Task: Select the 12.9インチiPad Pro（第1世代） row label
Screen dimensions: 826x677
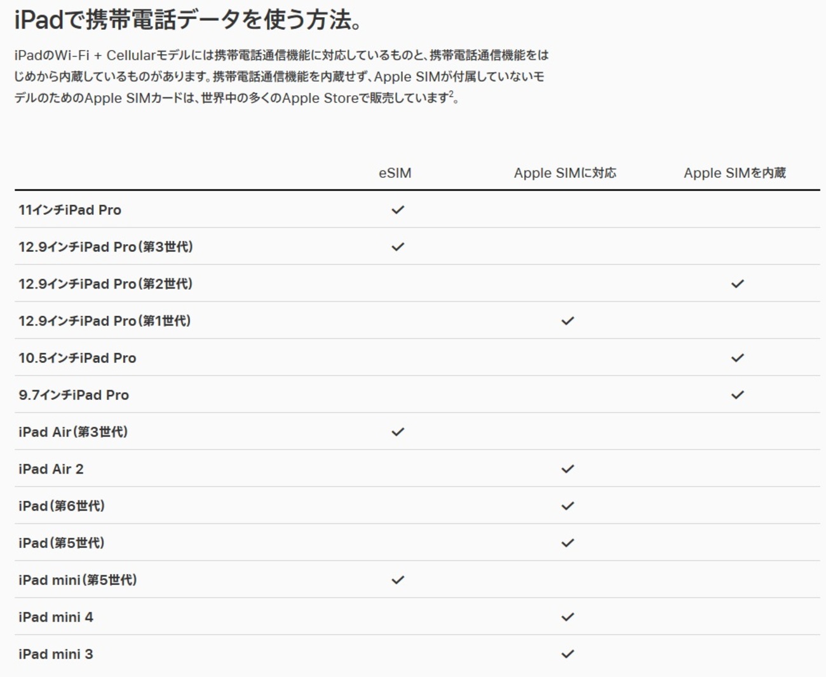Action: tap(105, 321)
